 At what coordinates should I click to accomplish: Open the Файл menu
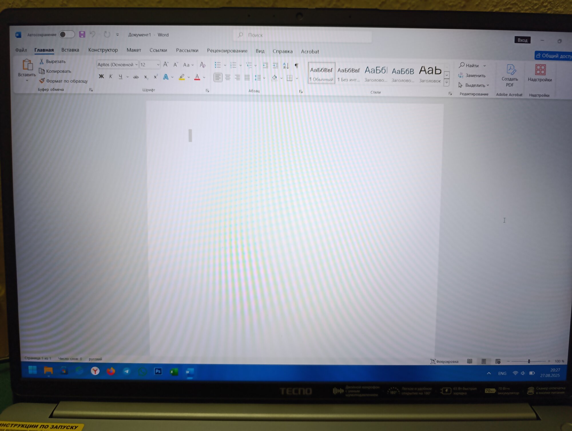coord(21,50)
